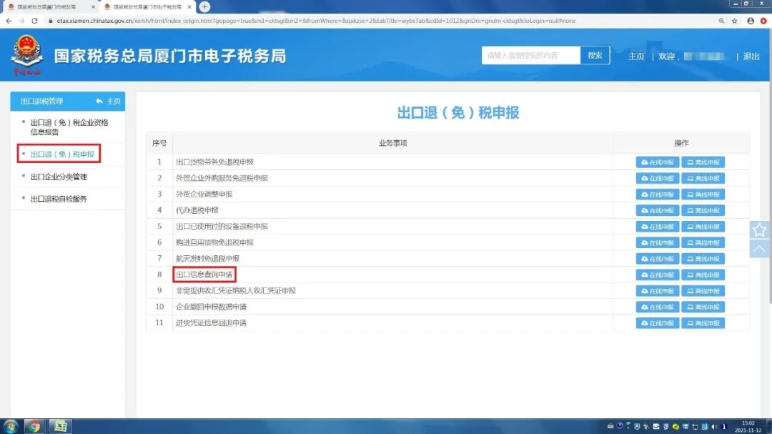Return to 主页 from sidebar header
The height and width of the screenshot is (434, 772).
[108, 102]
